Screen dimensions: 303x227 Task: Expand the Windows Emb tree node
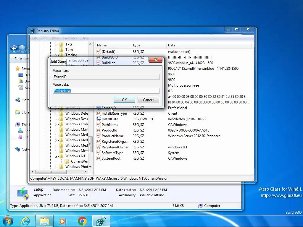coord(56,124)
